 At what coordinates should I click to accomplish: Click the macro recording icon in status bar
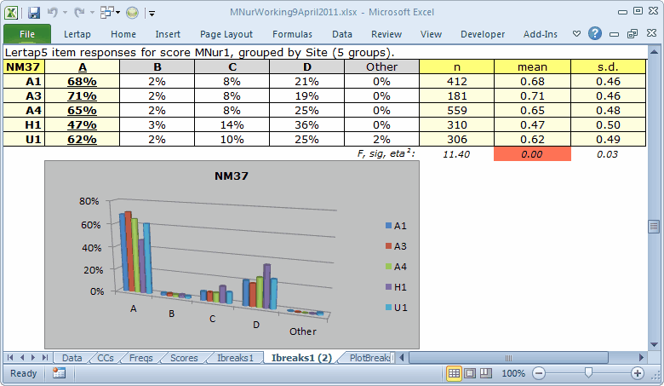(x=59, y=373)
